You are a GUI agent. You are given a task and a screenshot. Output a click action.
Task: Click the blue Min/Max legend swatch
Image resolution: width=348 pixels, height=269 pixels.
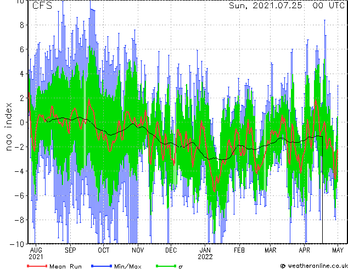click(102, 266)
